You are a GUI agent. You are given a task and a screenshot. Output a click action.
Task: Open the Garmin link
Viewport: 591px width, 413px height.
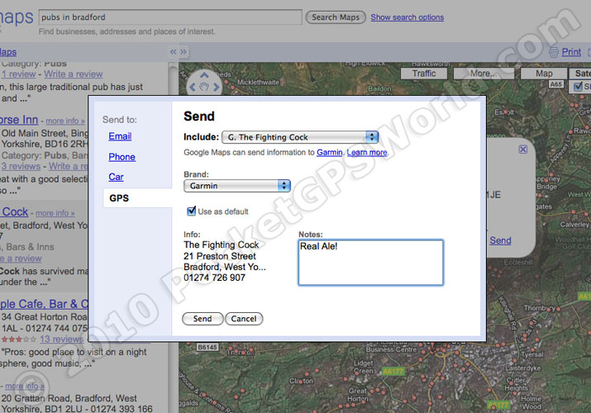click(x=330, y=153)
